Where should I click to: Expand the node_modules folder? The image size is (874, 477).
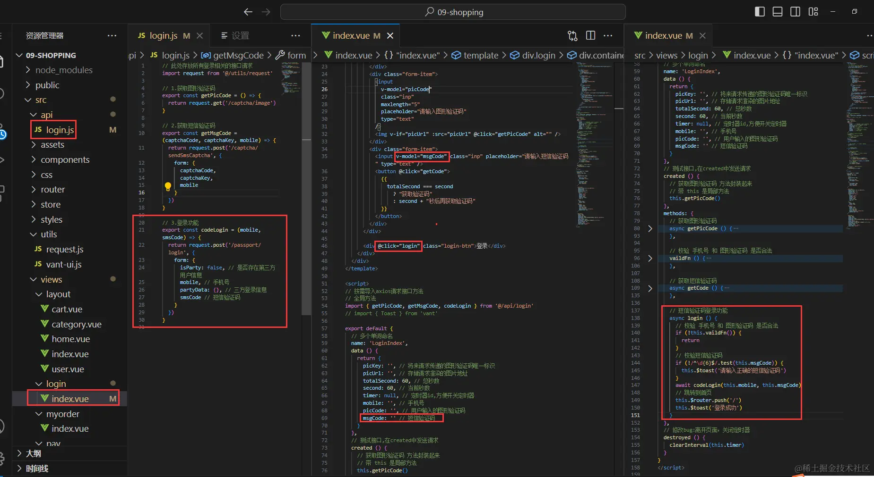(x=64, y=70)
